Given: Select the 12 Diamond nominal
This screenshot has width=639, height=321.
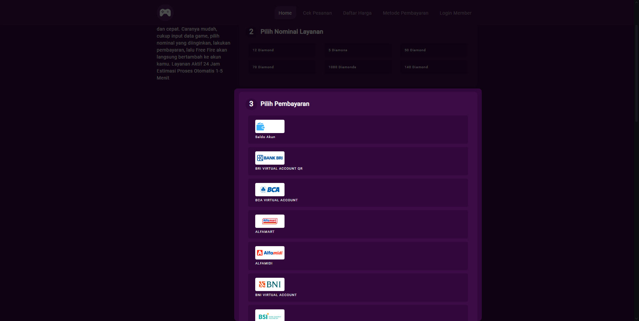Looking at the screenshot, I should (x=282, y=50).
